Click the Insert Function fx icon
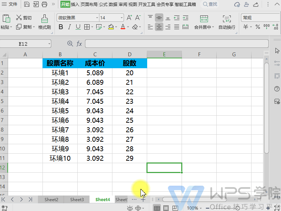Viewport: 281px width, 211px height. click(x=79, y=44)
